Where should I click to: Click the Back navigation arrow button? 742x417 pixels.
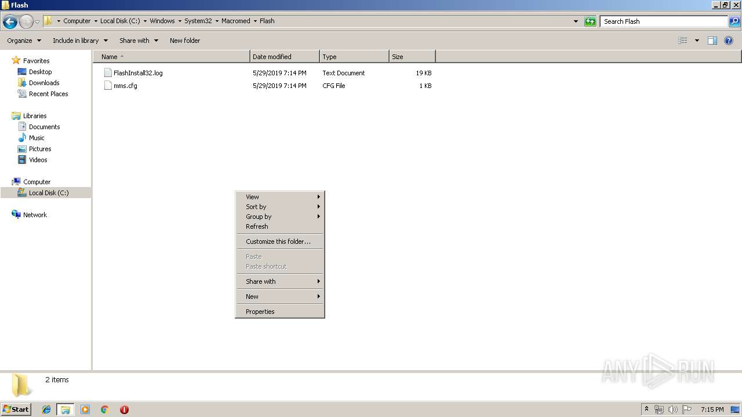[x=10, y=22]
